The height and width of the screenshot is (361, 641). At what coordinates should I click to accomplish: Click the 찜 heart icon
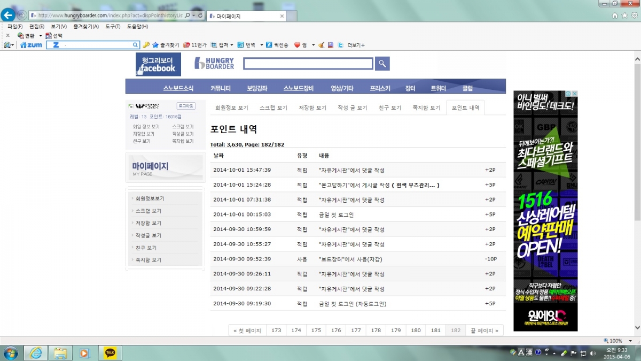298,45
